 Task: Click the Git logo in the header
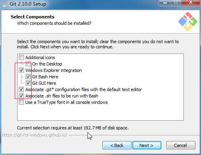[188, 22]
